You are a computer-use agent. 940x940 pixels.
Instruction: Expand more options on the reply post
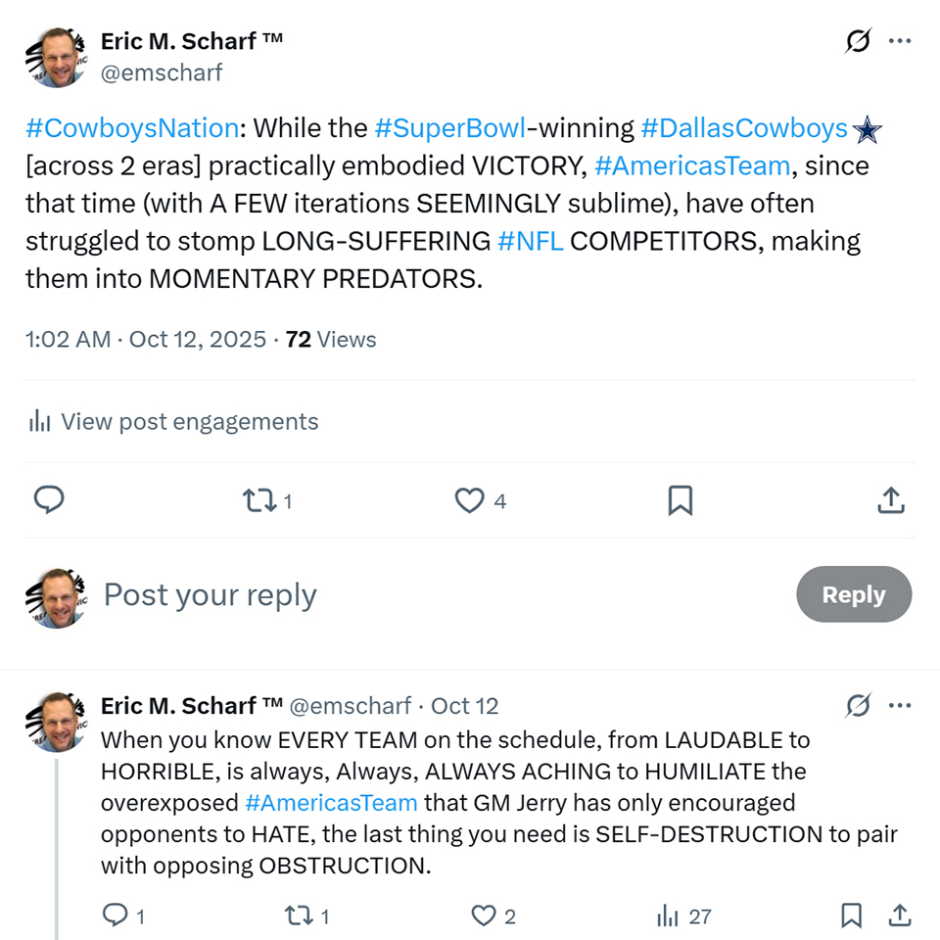pos(900,705)
